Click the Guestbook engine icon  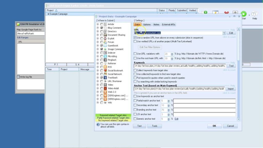(105, 45)
